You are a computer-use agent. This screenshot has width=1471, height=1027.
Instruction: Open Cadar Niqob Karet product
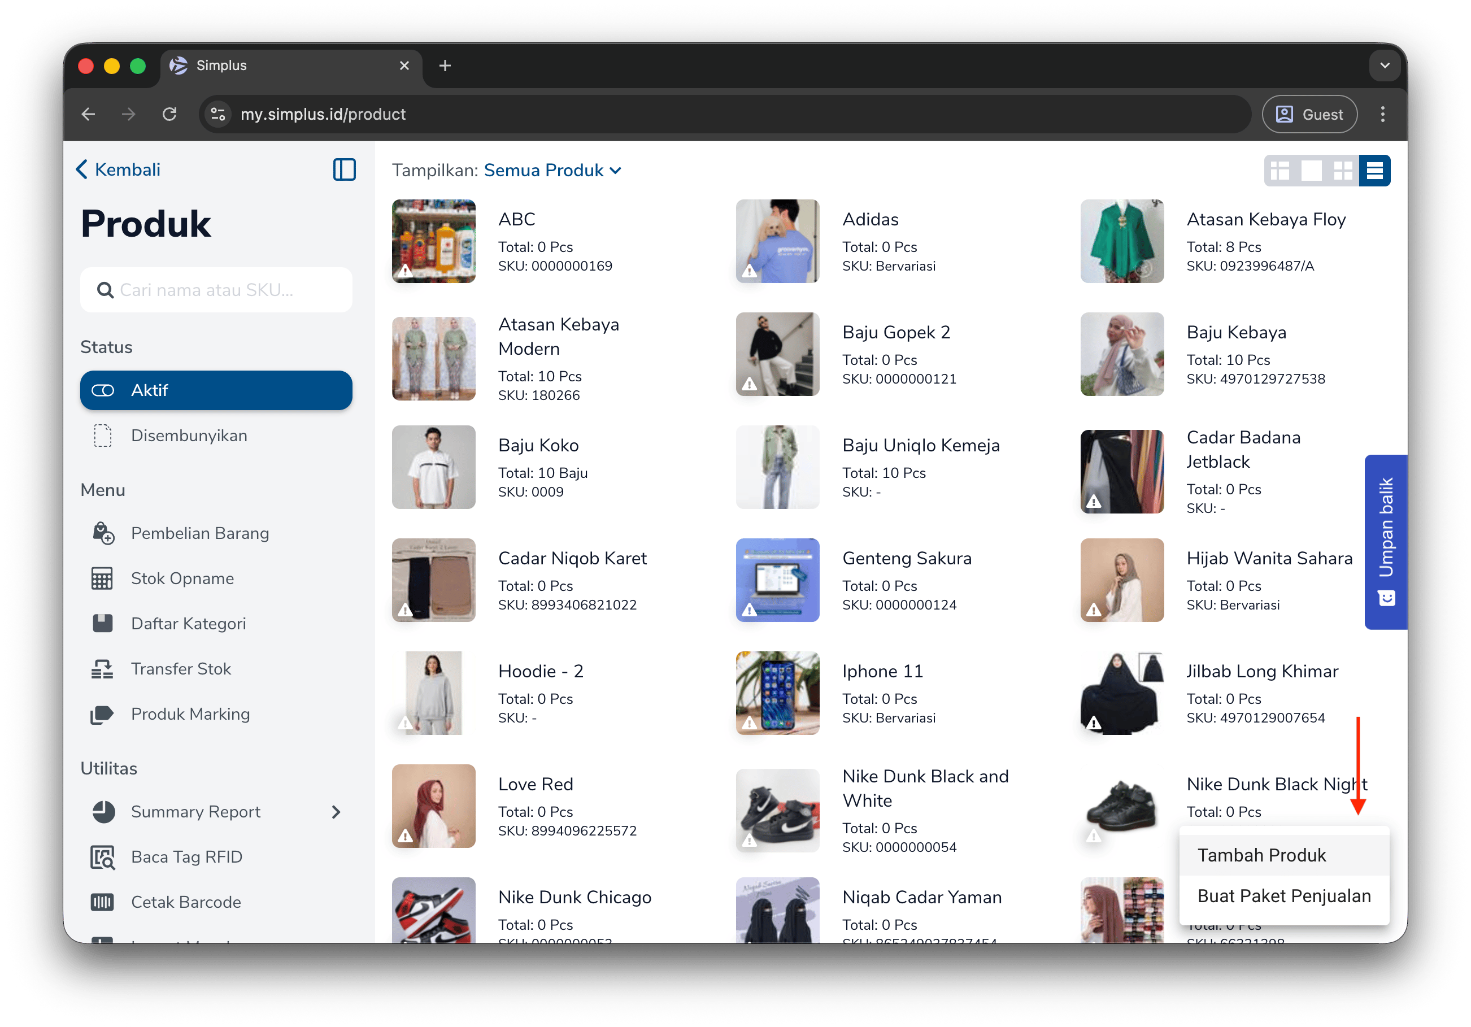[x=434, y=581]
